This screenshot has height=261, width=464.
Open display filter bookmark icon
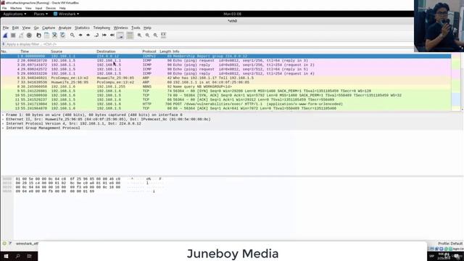[4, 44]
